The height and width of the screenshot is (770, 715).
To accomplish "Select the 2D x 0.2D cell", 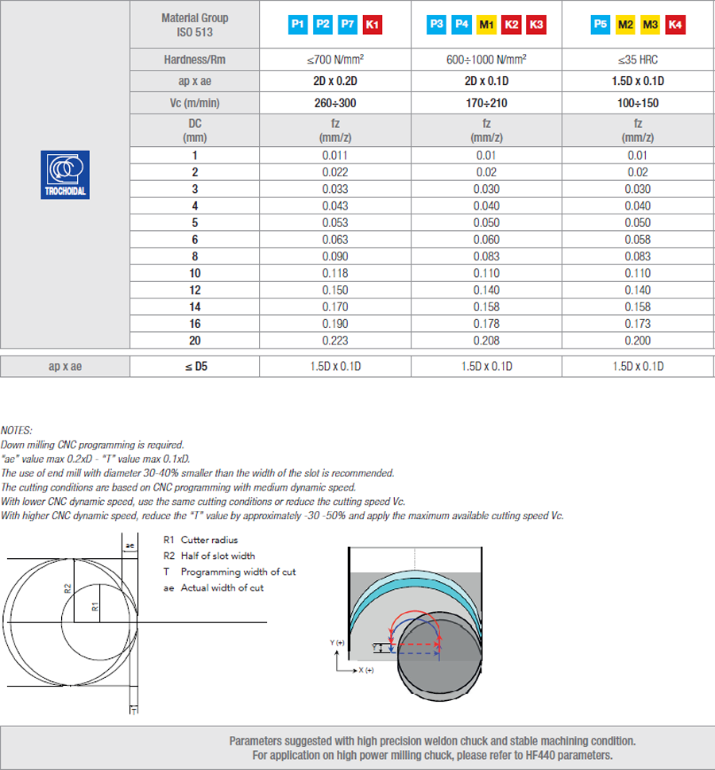I will [x=335, y=81].
